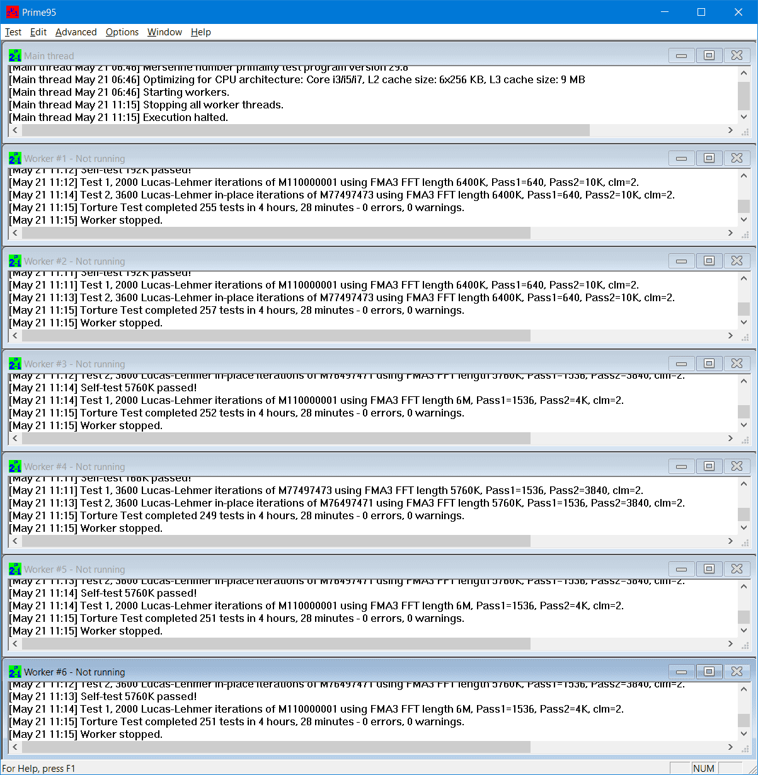Click the Worker #5 window icon
Viewport: 758px width, 775px height.
coord(15,569)
